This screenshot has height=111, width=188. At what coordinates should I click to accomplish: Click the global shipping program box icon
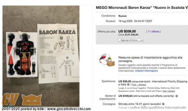click(x=106, y=60)
